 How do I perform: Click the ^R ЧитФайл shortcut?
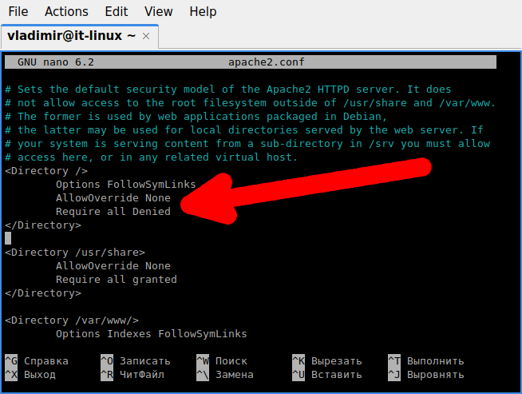coord(132,375)
